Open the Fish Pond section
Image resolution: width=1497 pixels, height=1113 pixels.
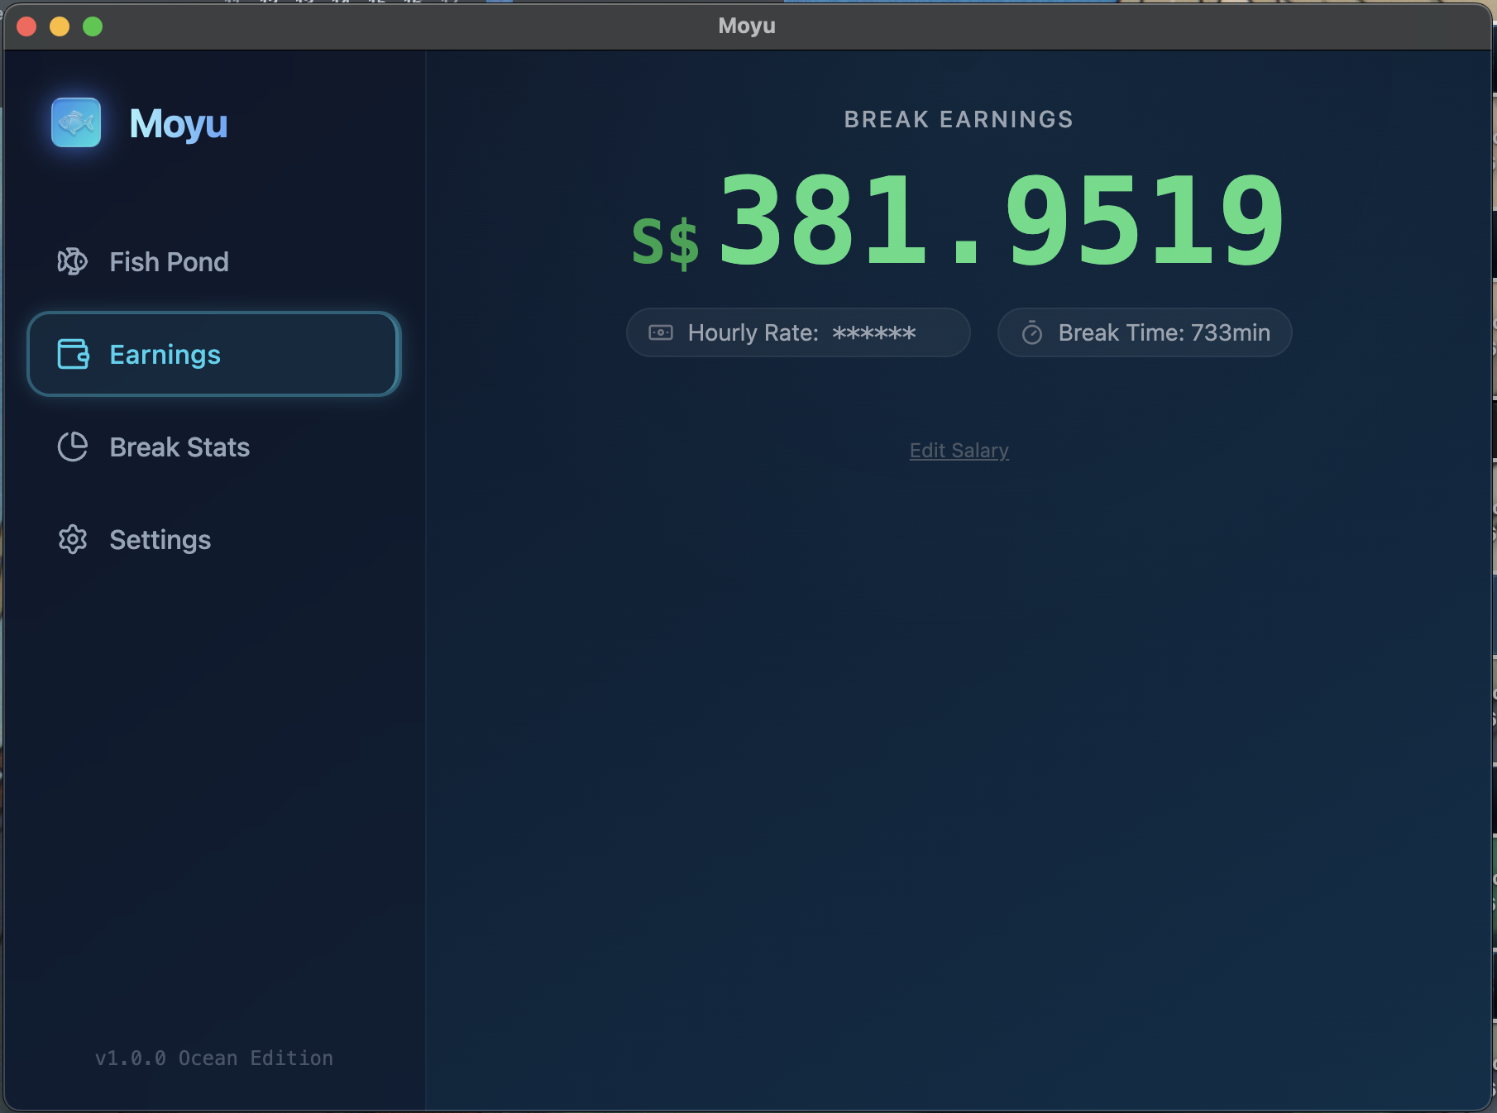click(x=168, y=261)
